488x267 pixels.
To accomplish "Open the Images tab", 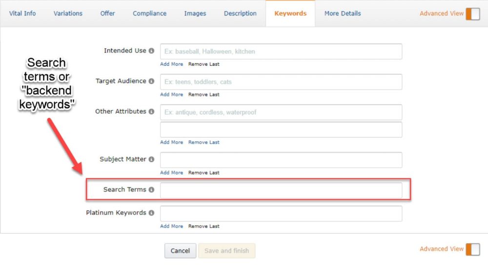I will pos(195,13).
